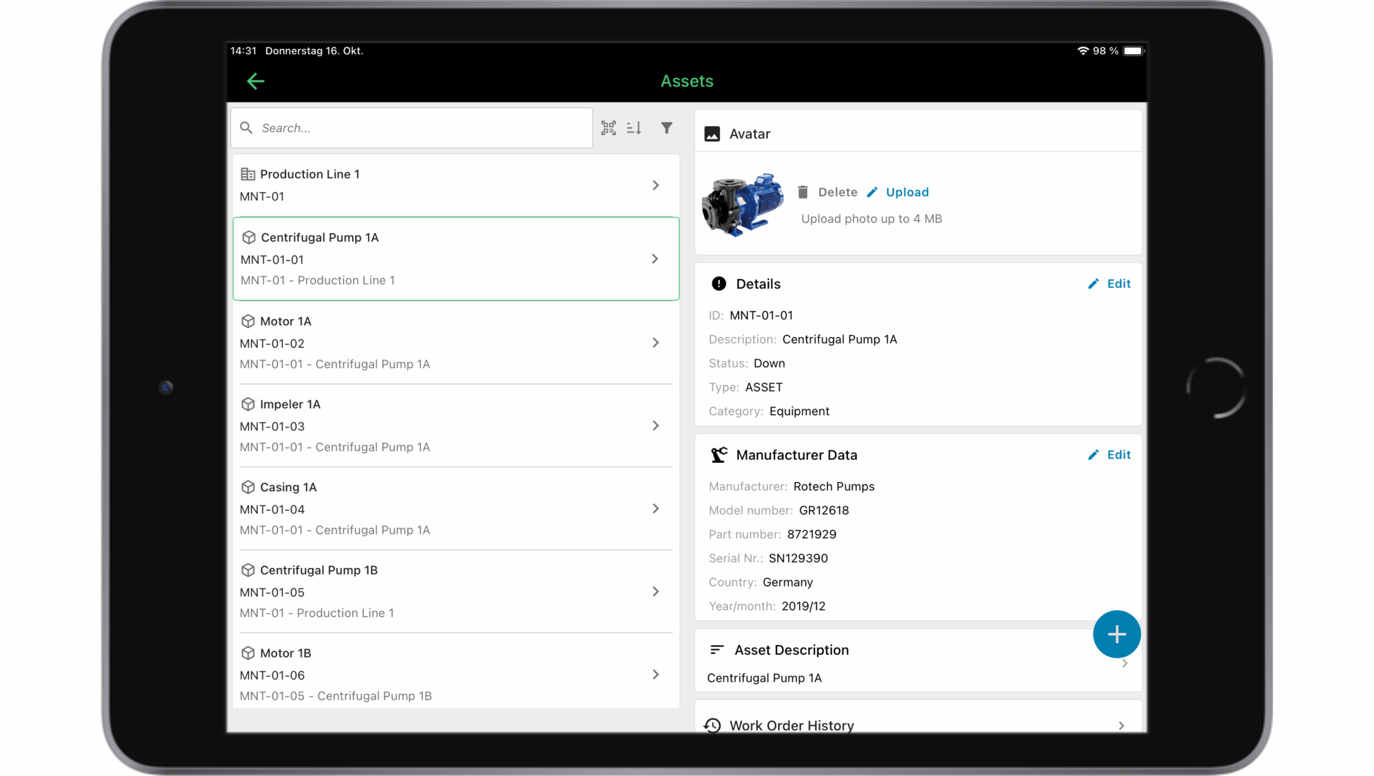Click the Work Order History clock icon

click(x=712, y=725)
